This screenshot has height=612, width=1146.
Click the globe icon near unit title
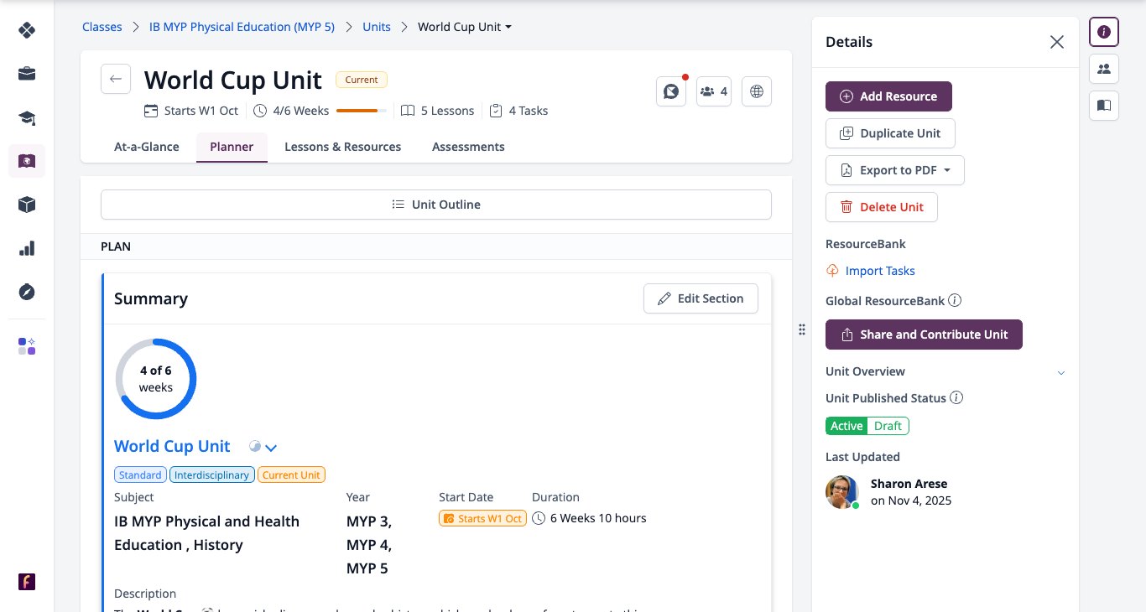[757, 91]
